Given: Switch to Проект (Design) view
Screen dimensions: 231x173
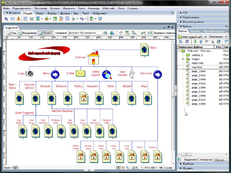Looking at the screenshot, I should click(x=46, y=33).
